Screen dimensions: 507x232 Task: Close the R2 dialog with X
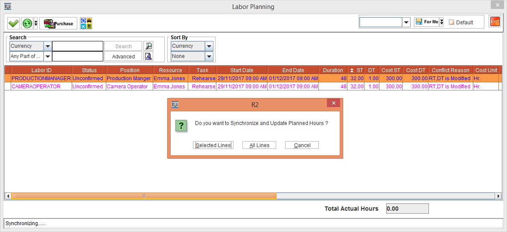333,103
